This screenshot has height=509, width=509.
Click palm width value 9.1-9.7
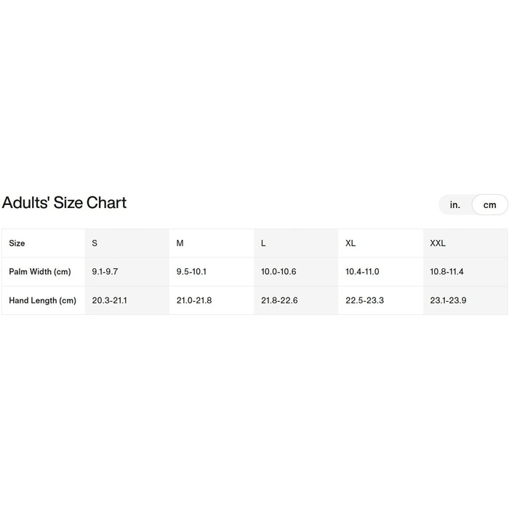(105, 271)
